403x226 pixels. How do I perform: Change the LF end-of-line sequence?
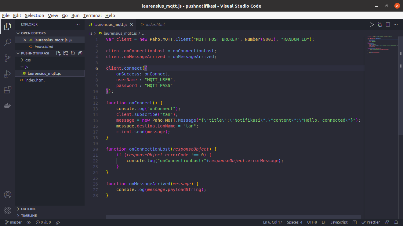coord(324,222)
